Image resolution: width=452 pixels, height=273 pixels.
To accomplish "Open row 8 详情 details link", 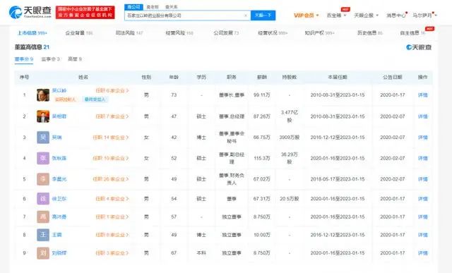I will pos(422,235).
